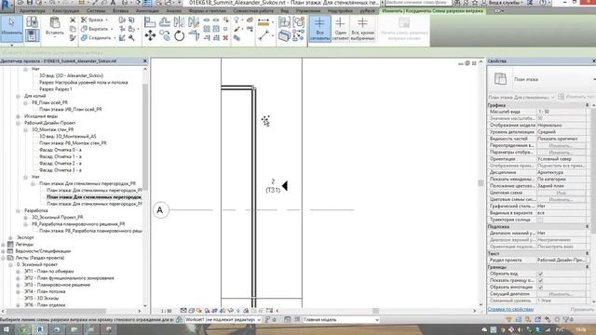This screenshot has height=335, width=596.
Task: Click the red Delete X icon
Action: click(225, 37)
